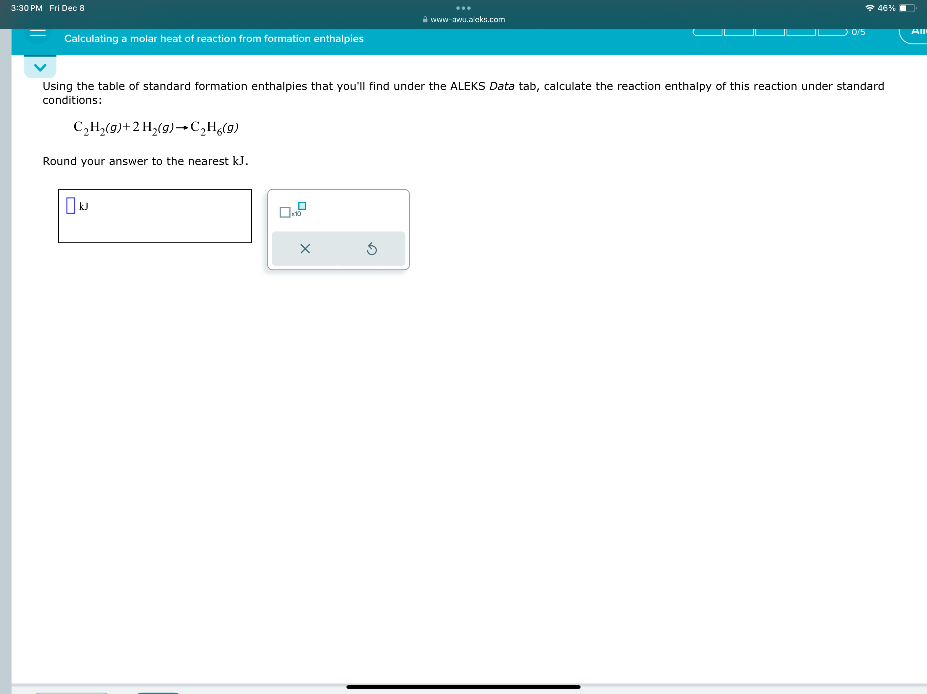Image resolution: width=927 pixels, height=694 pixels.
Task: Open the ALEKS hamburger menu
Action: (38, 33)
